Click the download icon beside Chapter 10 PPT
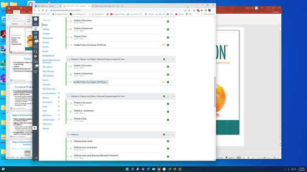 pos(163,82)
